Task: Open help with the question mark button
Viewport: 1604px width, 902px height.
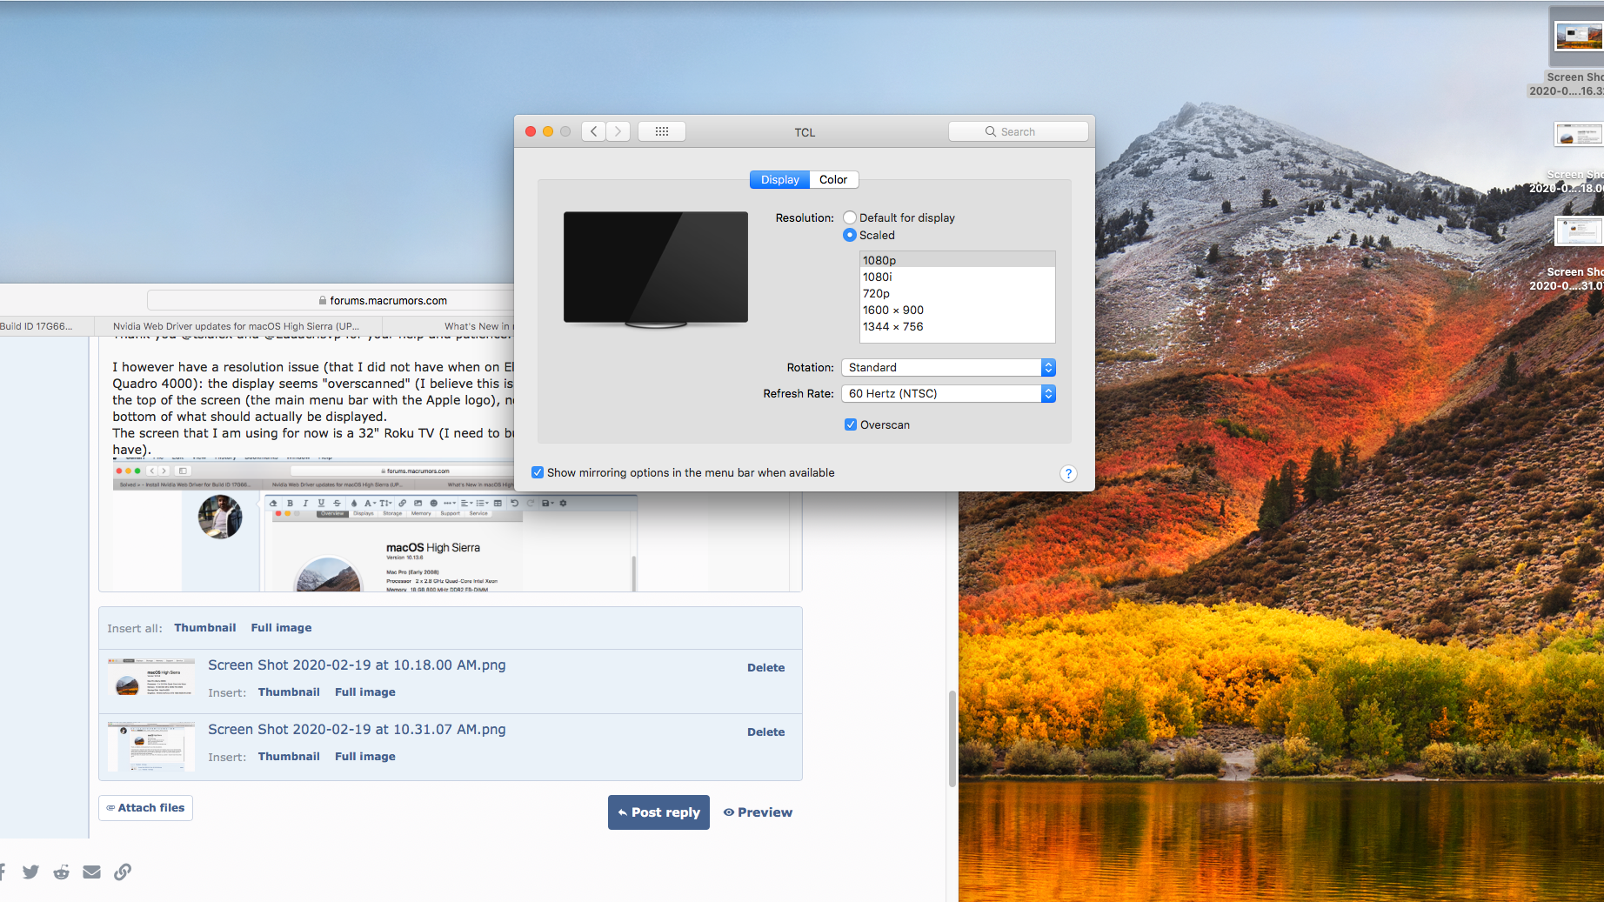Action: point(1068,473)
